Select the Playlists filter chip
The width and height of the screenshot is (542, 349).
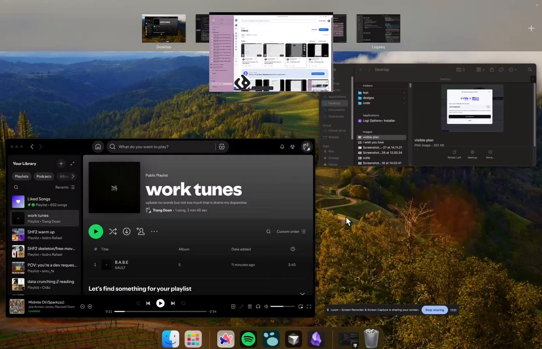22,176
